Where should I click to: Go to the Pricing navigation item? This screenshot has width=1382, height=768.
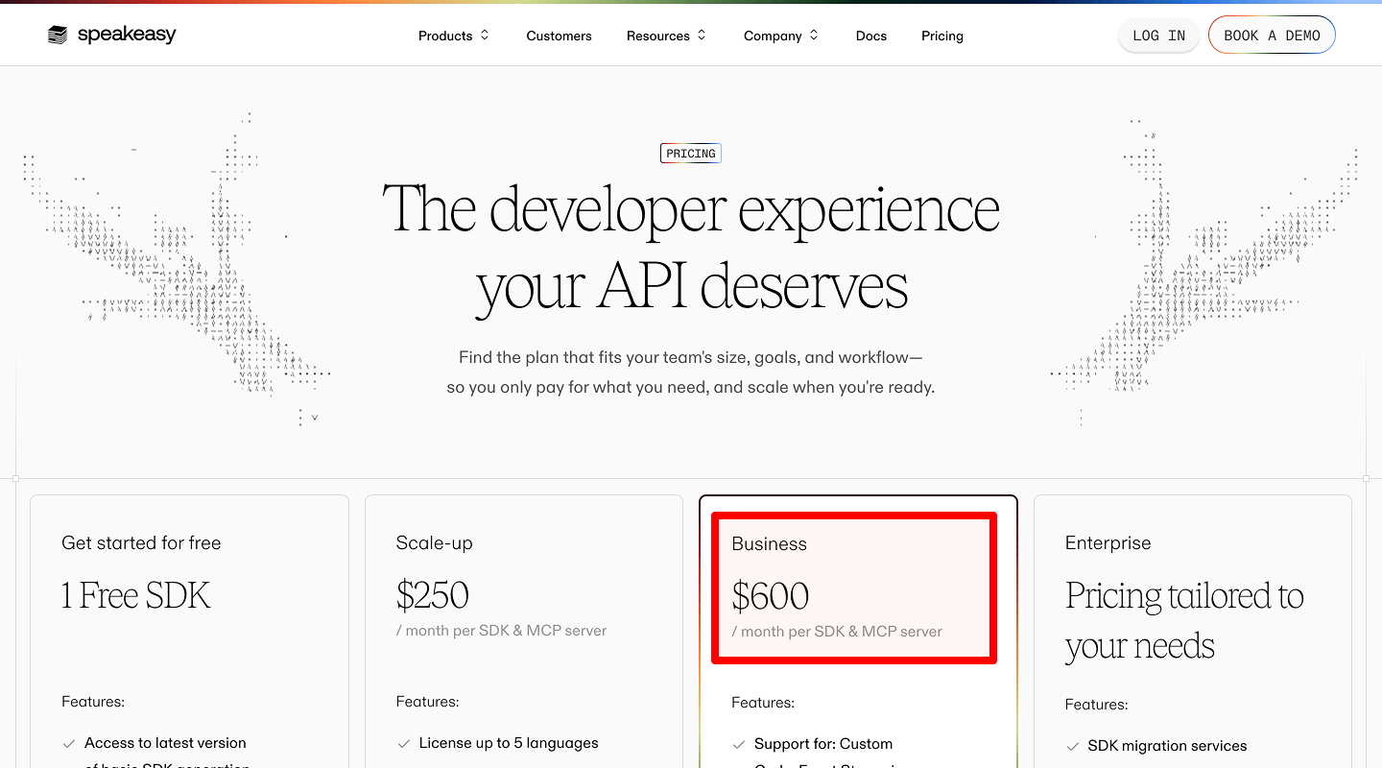click(x=941, y=36)
